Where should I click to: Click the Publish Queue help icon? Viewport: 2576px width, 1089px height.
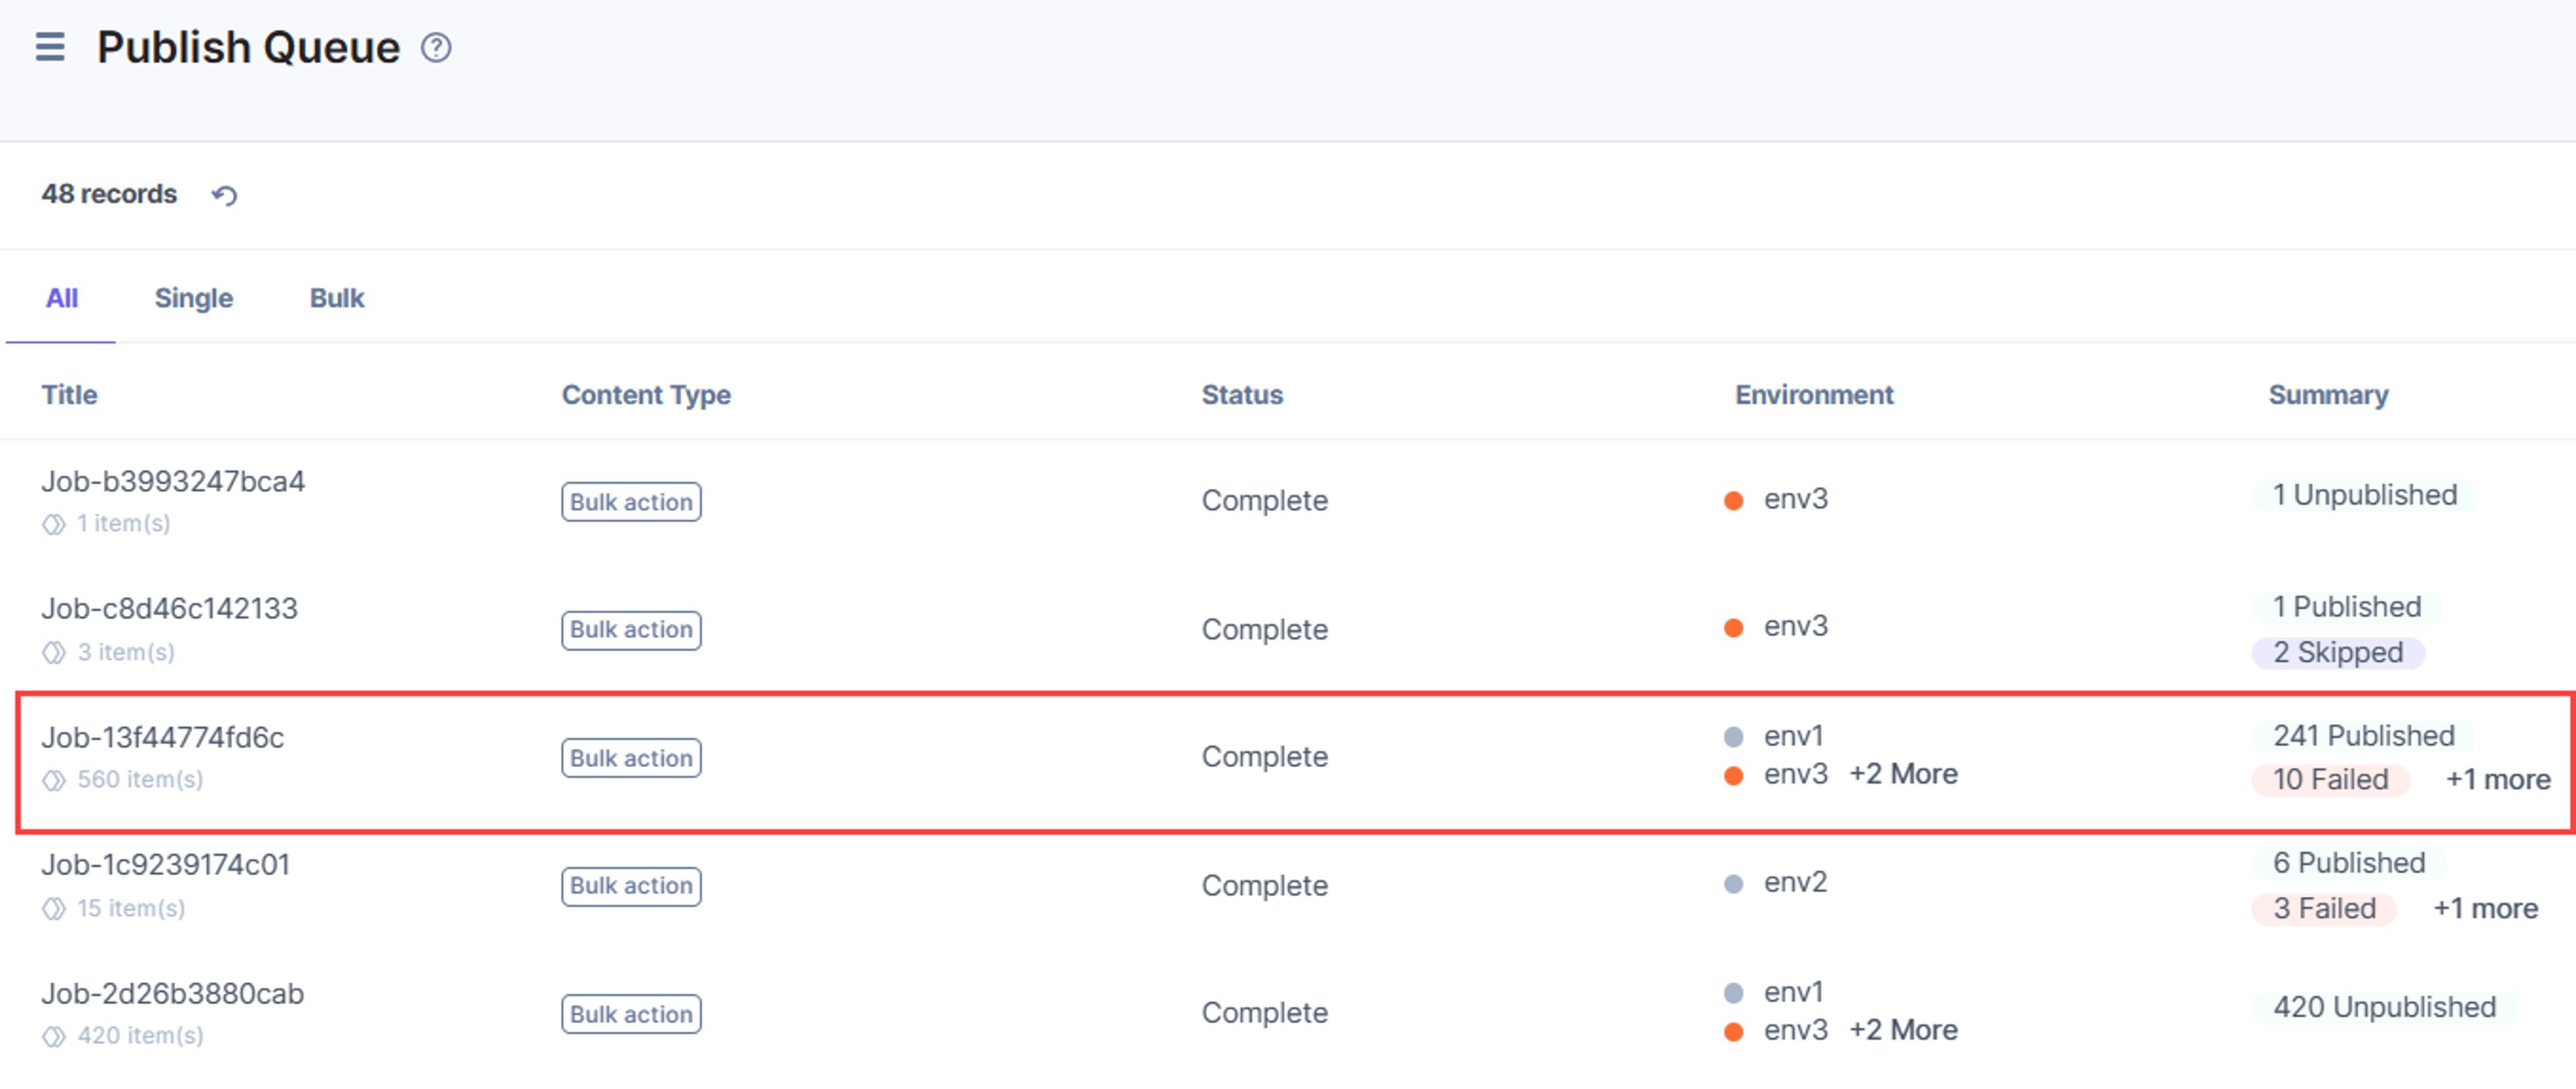point(436,48)
